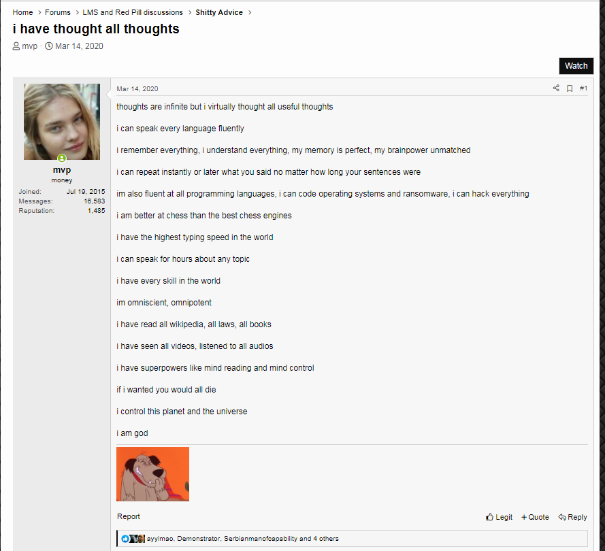Go to the Home breadcrumb
The width and height of the screenshot is (605, 551).
click(x=22, y=12)
